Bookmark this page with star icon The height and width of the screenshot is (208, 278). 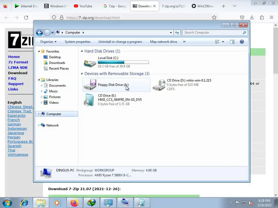pyautogui.click(x=214, y=17)
